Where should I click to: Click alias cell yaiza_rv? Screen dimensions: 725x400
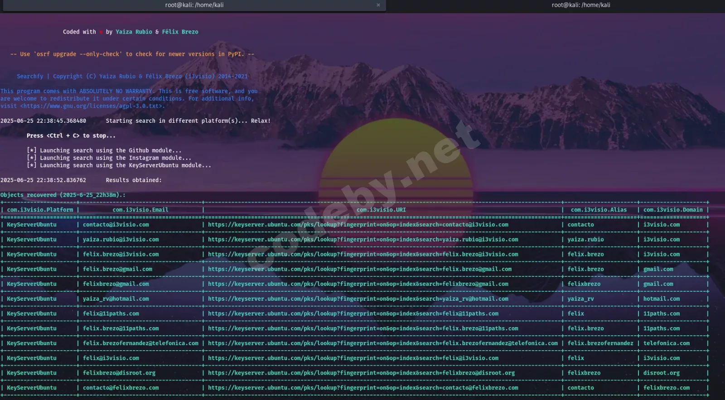point(580,299)
